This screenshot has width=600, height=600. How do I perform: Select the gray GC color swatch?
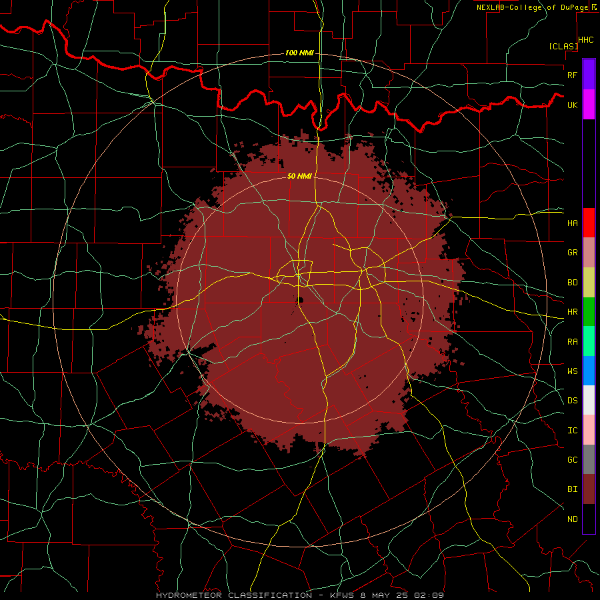(589, 459)
